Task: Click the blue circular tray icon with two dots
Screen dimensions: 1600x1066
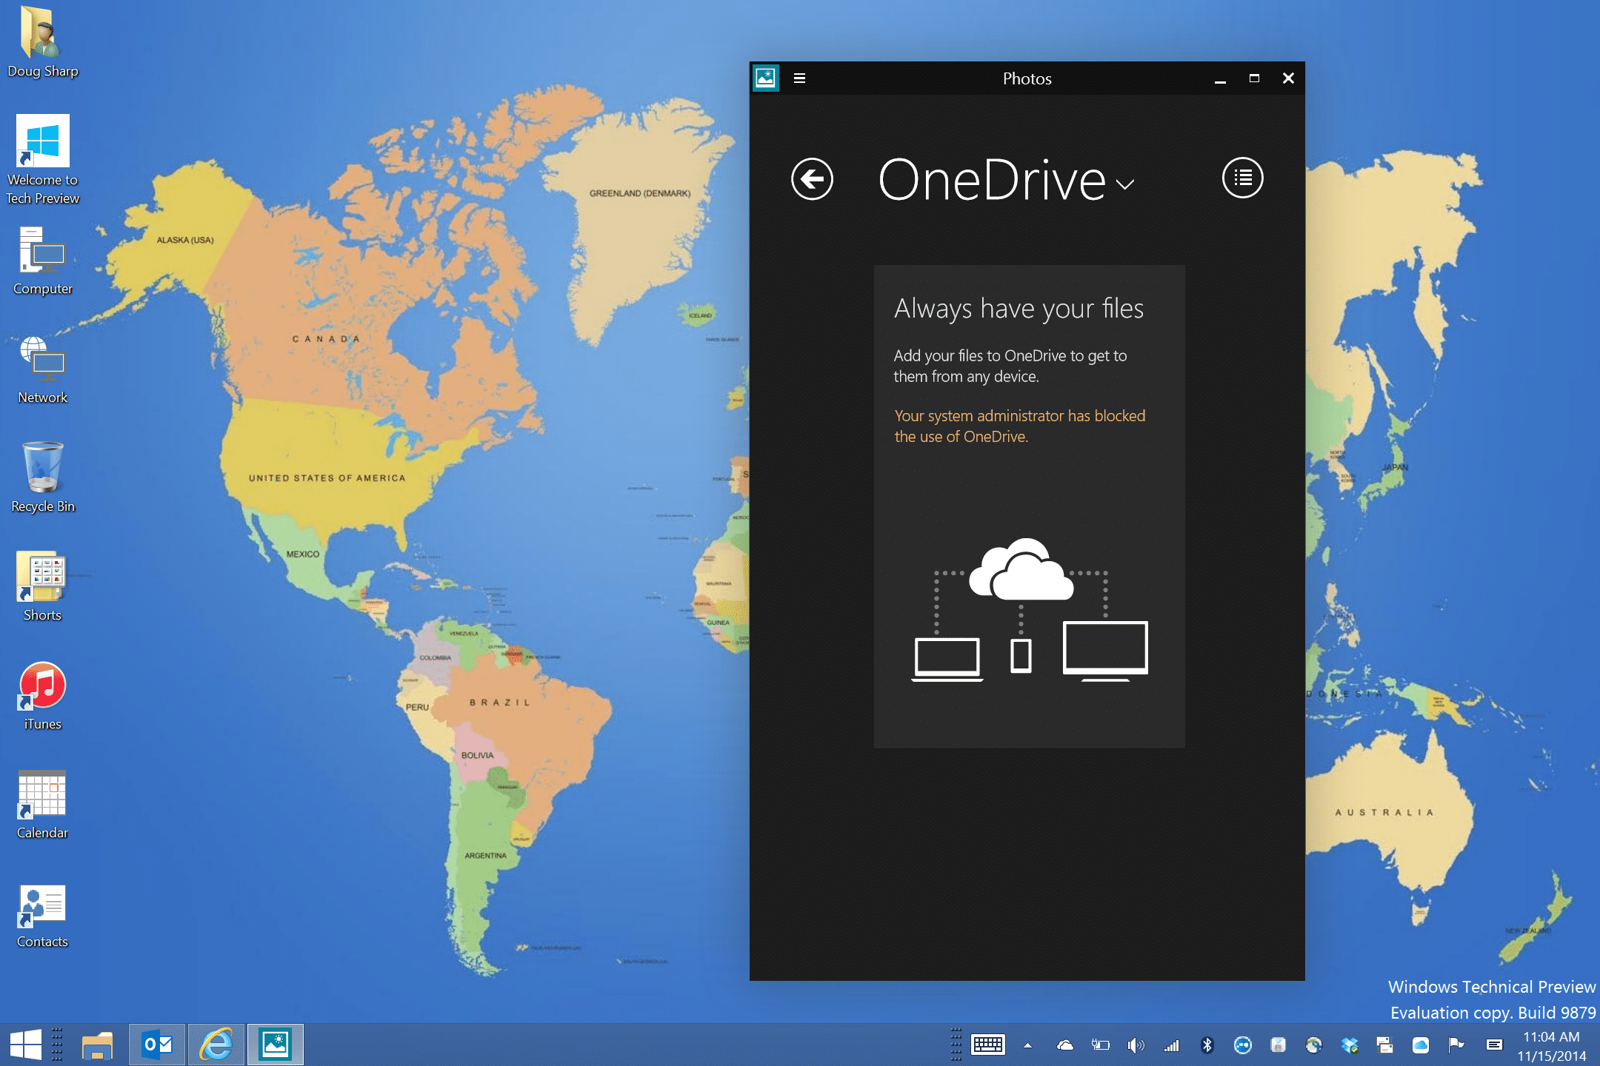Action: click(x=1242, y=1045)
